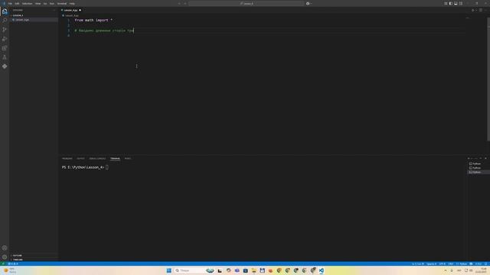Screen dimensions: 490x275
Task: Switch to the Problems panel tab
Action: tap(67, 158)
